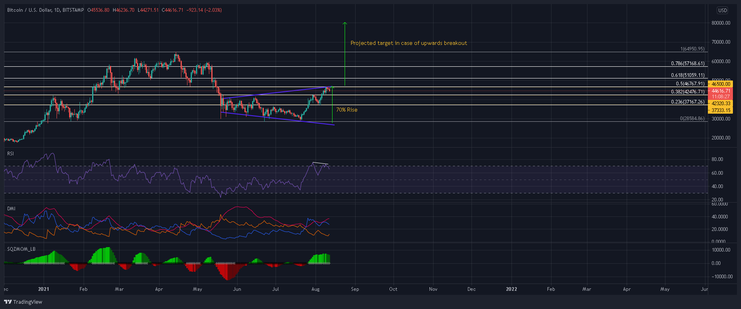Click the 20000.00 price axis label
The width and height of the screenshot is (741, 309).
point(721,138)
